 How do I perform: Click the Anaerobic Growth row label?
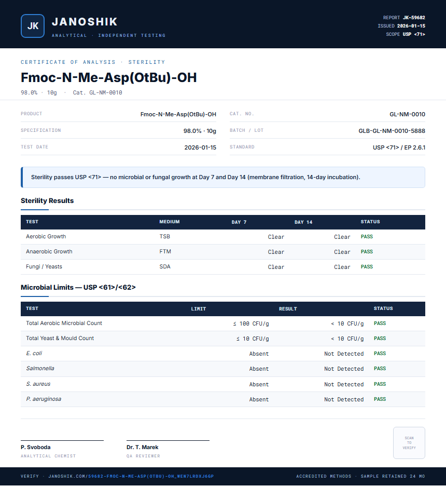point(49,251)
